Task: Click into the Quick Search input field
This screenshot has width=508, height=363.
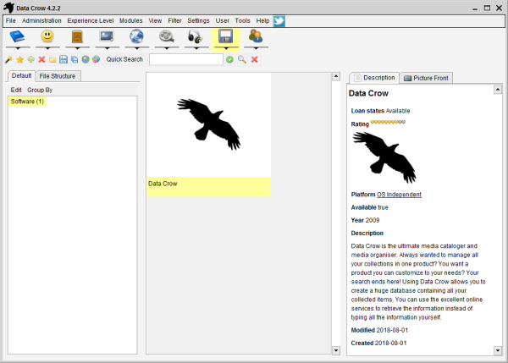Action: 186,59
